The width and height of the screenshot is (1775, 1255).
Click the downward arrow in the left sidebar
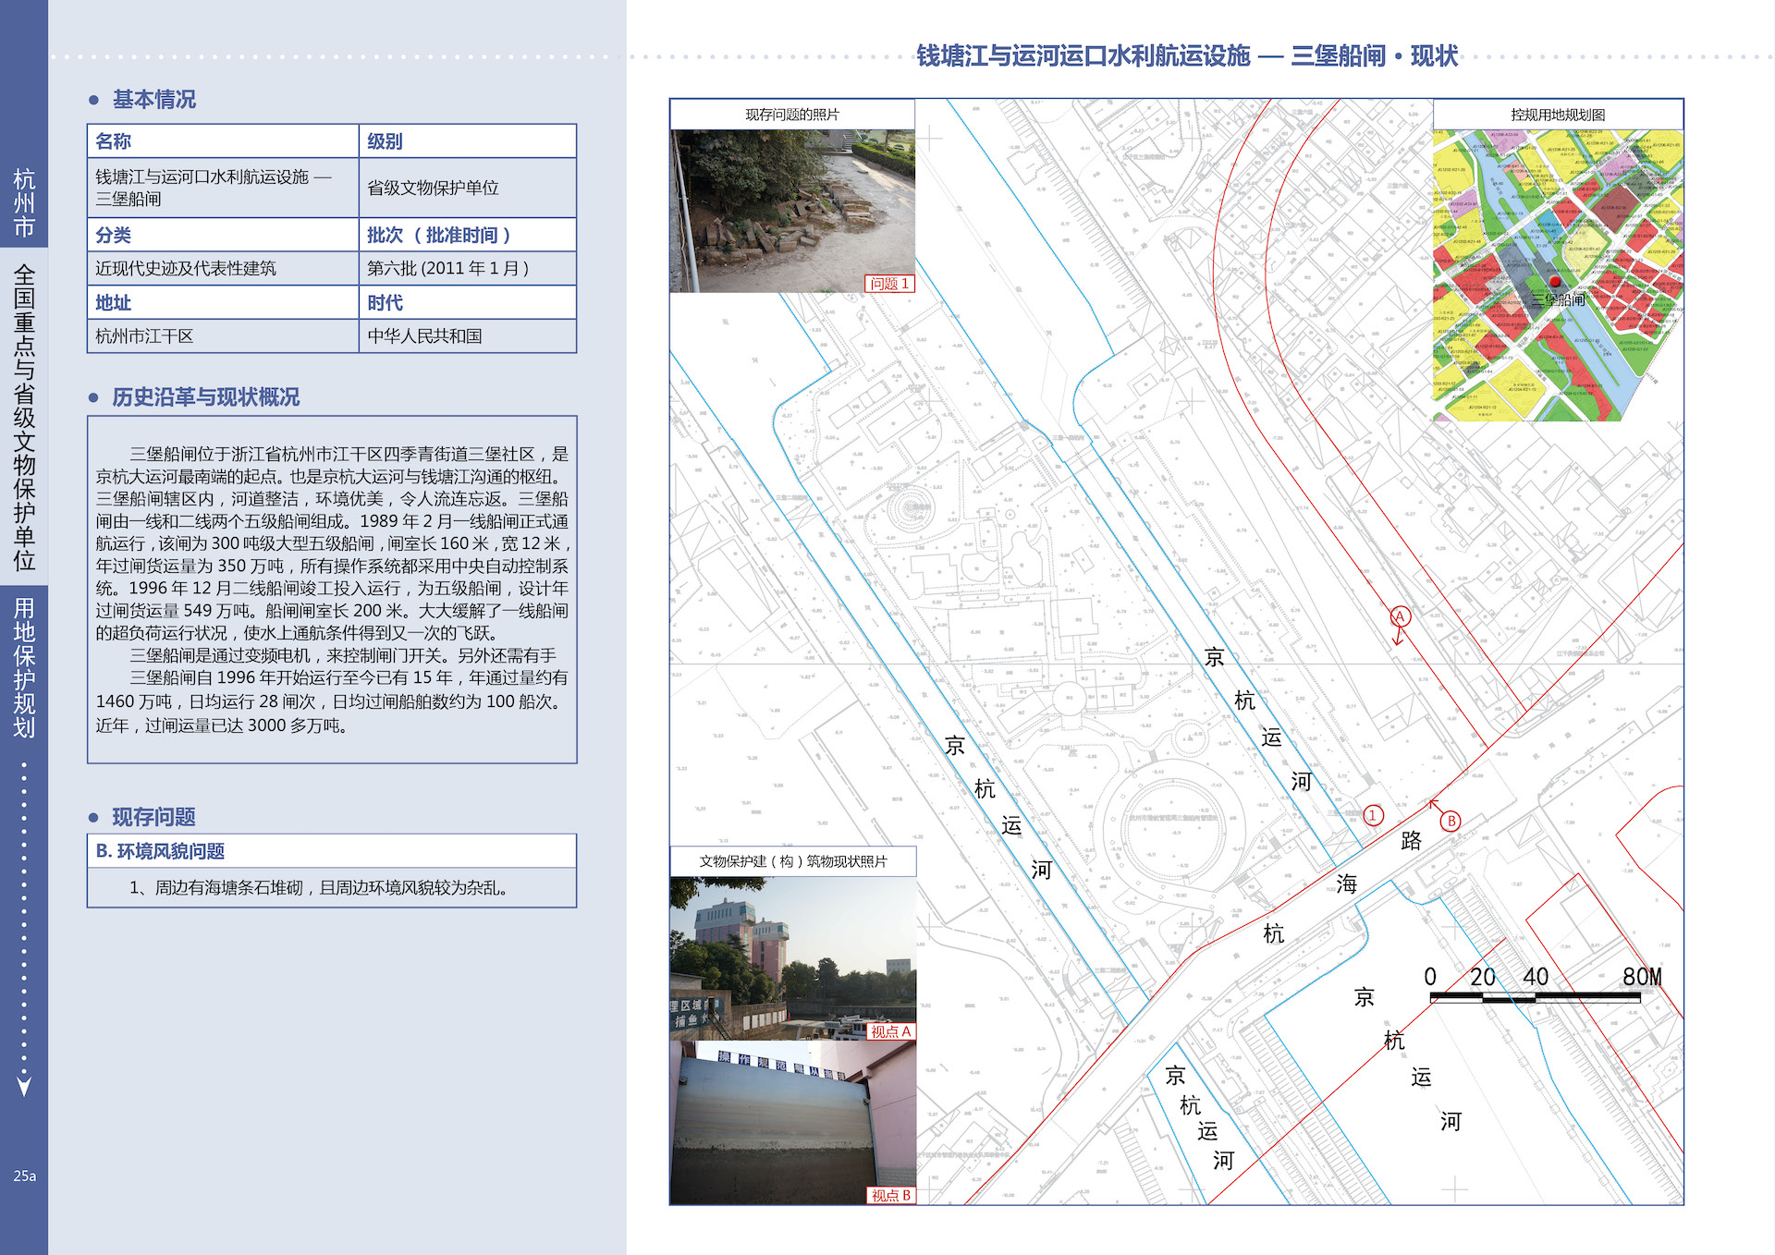pyautogui.click(x=24, y=1085)
